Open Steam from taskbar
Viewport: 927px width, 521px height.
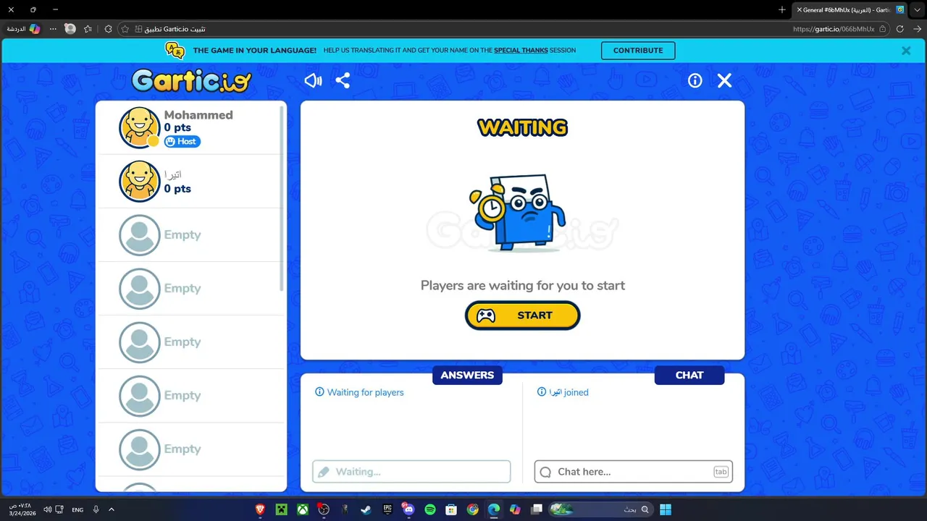click(366, 509)
